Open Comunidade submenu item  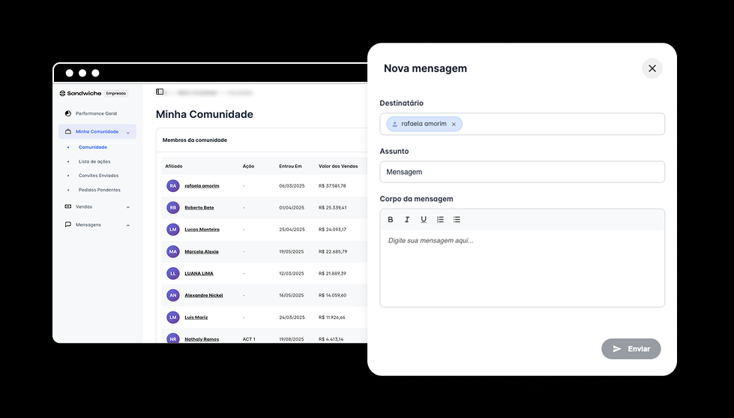(x=93, y=147)
